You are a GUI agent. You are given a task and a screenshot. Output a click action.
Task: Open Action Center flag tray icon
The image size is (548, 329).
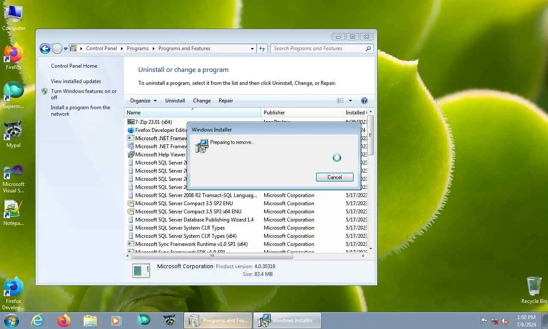[484, 320]
